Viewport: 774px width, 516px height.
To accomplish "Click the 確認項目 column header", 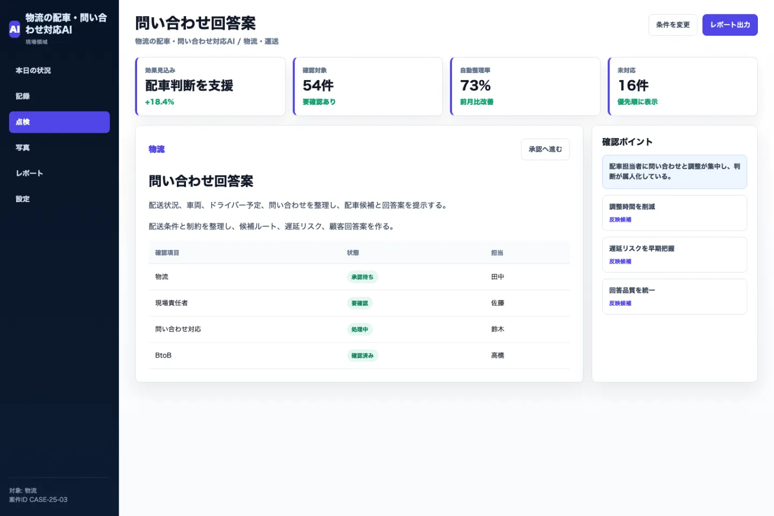I will [167, 253].
